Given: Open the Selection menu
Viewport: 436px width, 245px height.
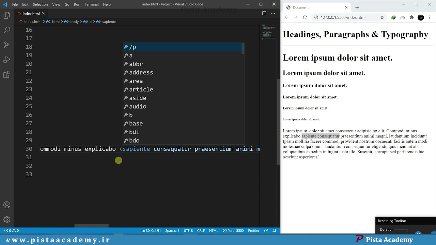Looking at the screenshot, I should pyautogui.click(x=40, y=4).
